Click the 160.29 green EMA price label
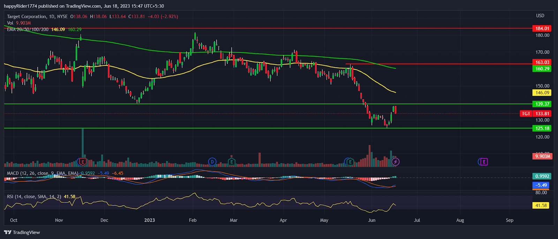 pos(542,69)
